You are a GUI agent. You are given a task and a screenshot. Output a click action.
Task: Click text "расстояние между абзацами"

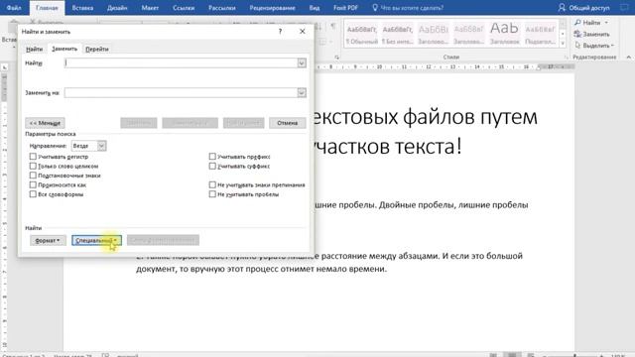(379, 256)
